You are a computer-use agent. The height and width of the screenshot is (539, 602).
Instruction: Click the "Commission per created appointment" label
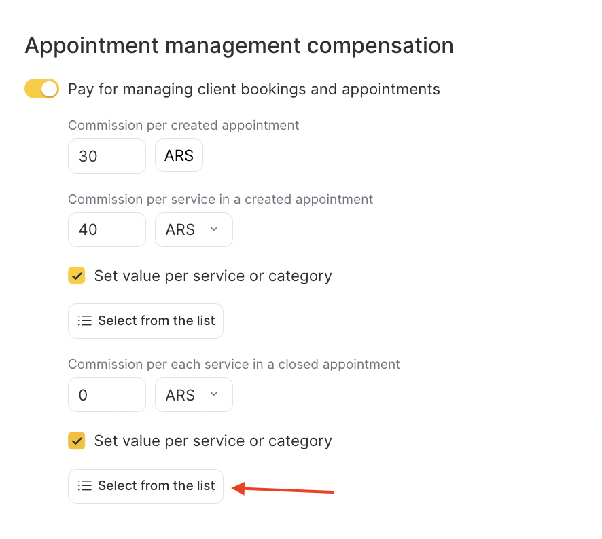click(x=183, y=126)
